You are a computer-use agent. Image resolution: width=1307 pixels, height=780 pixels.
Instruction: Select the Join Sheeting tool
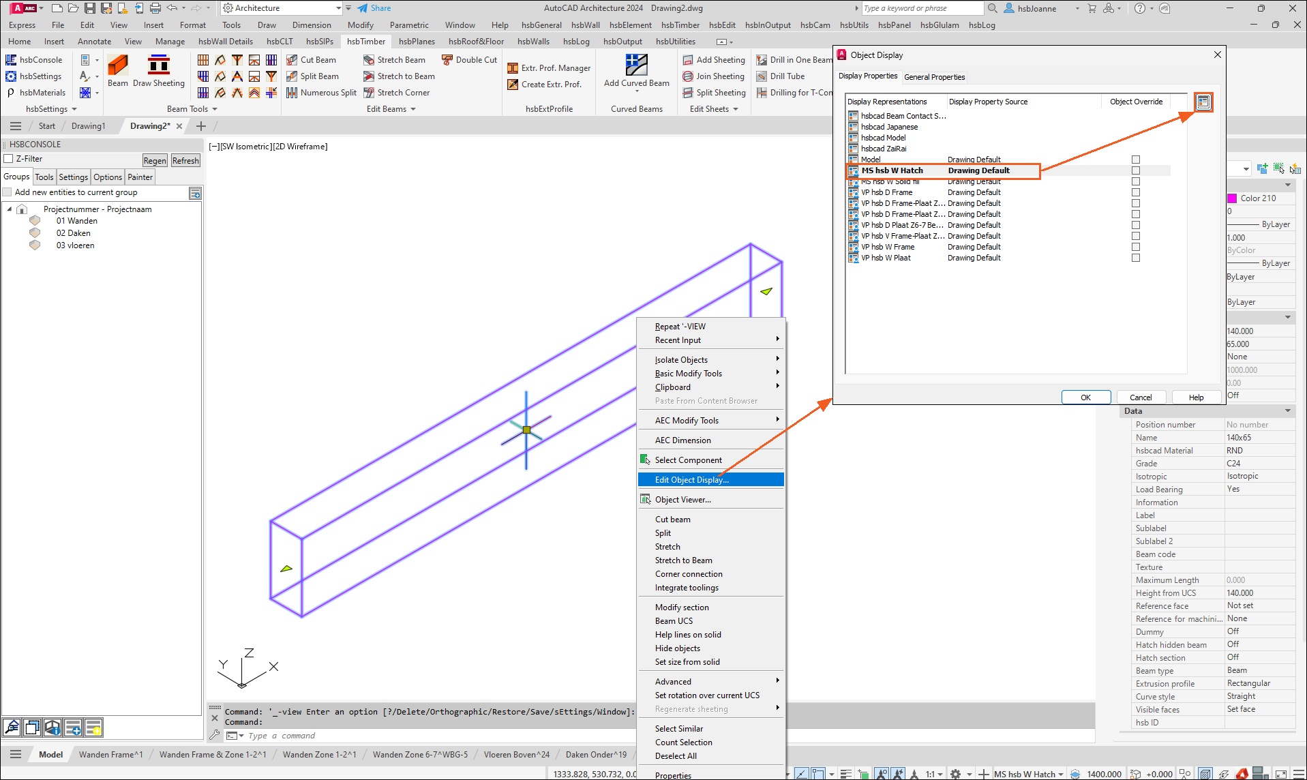tap(713, 76)
